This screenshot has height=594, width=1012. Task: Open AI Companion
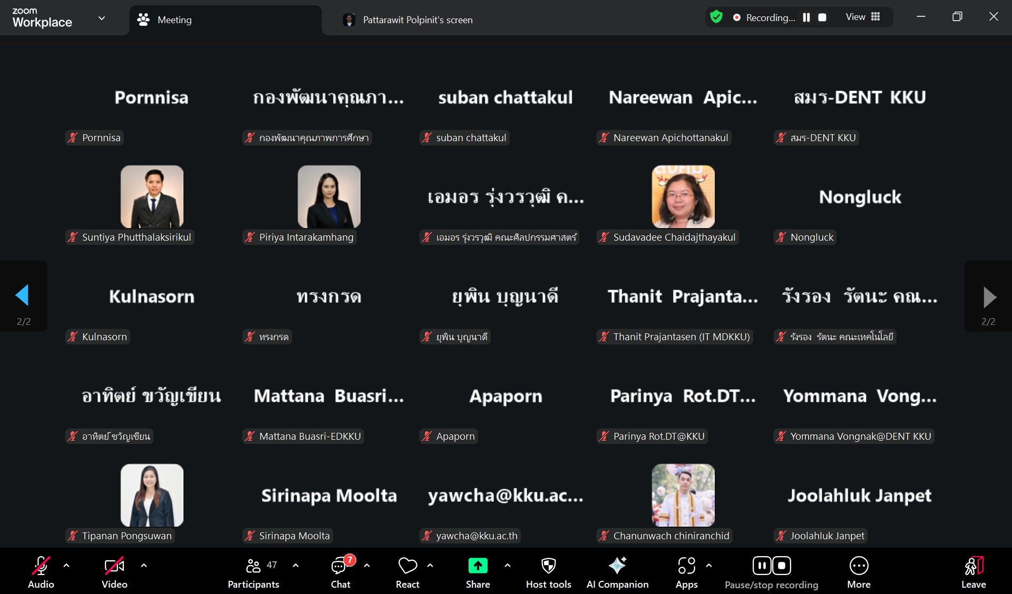[617, 566]
